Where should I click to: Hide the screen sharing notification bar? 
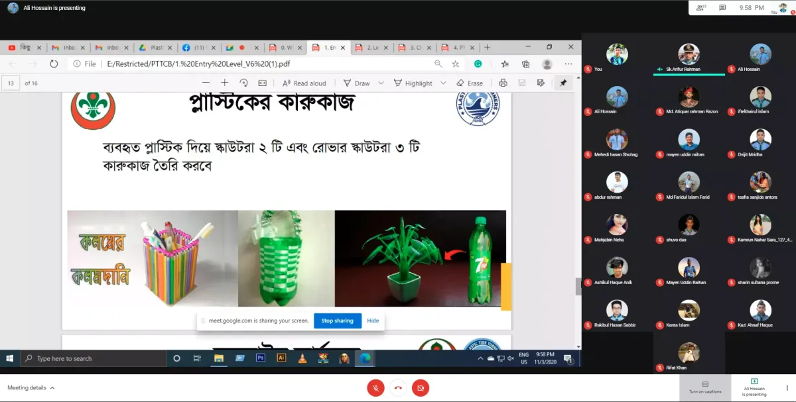pos(373,321)
